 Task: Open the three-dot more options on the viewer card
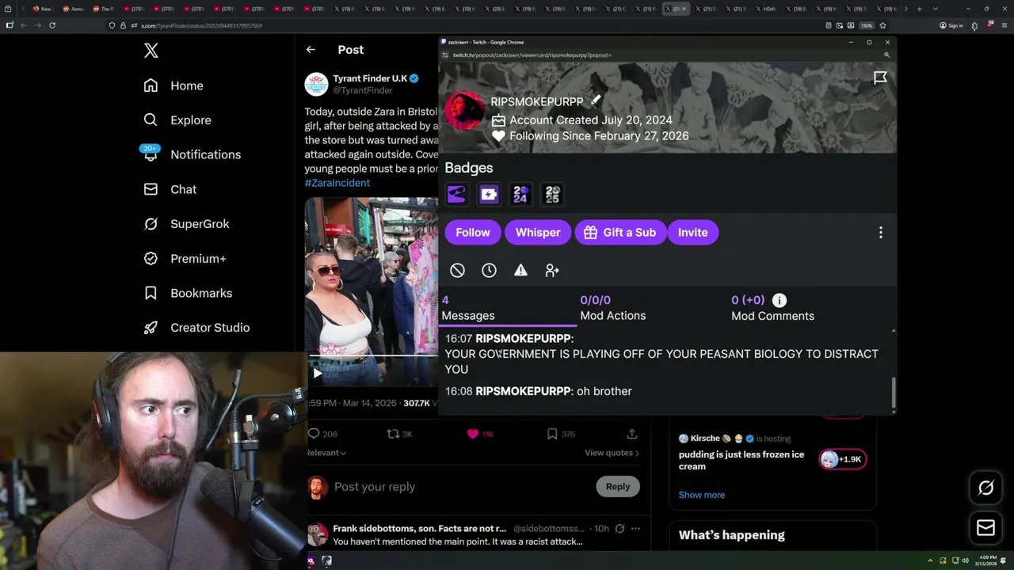[x=880, y=233]
